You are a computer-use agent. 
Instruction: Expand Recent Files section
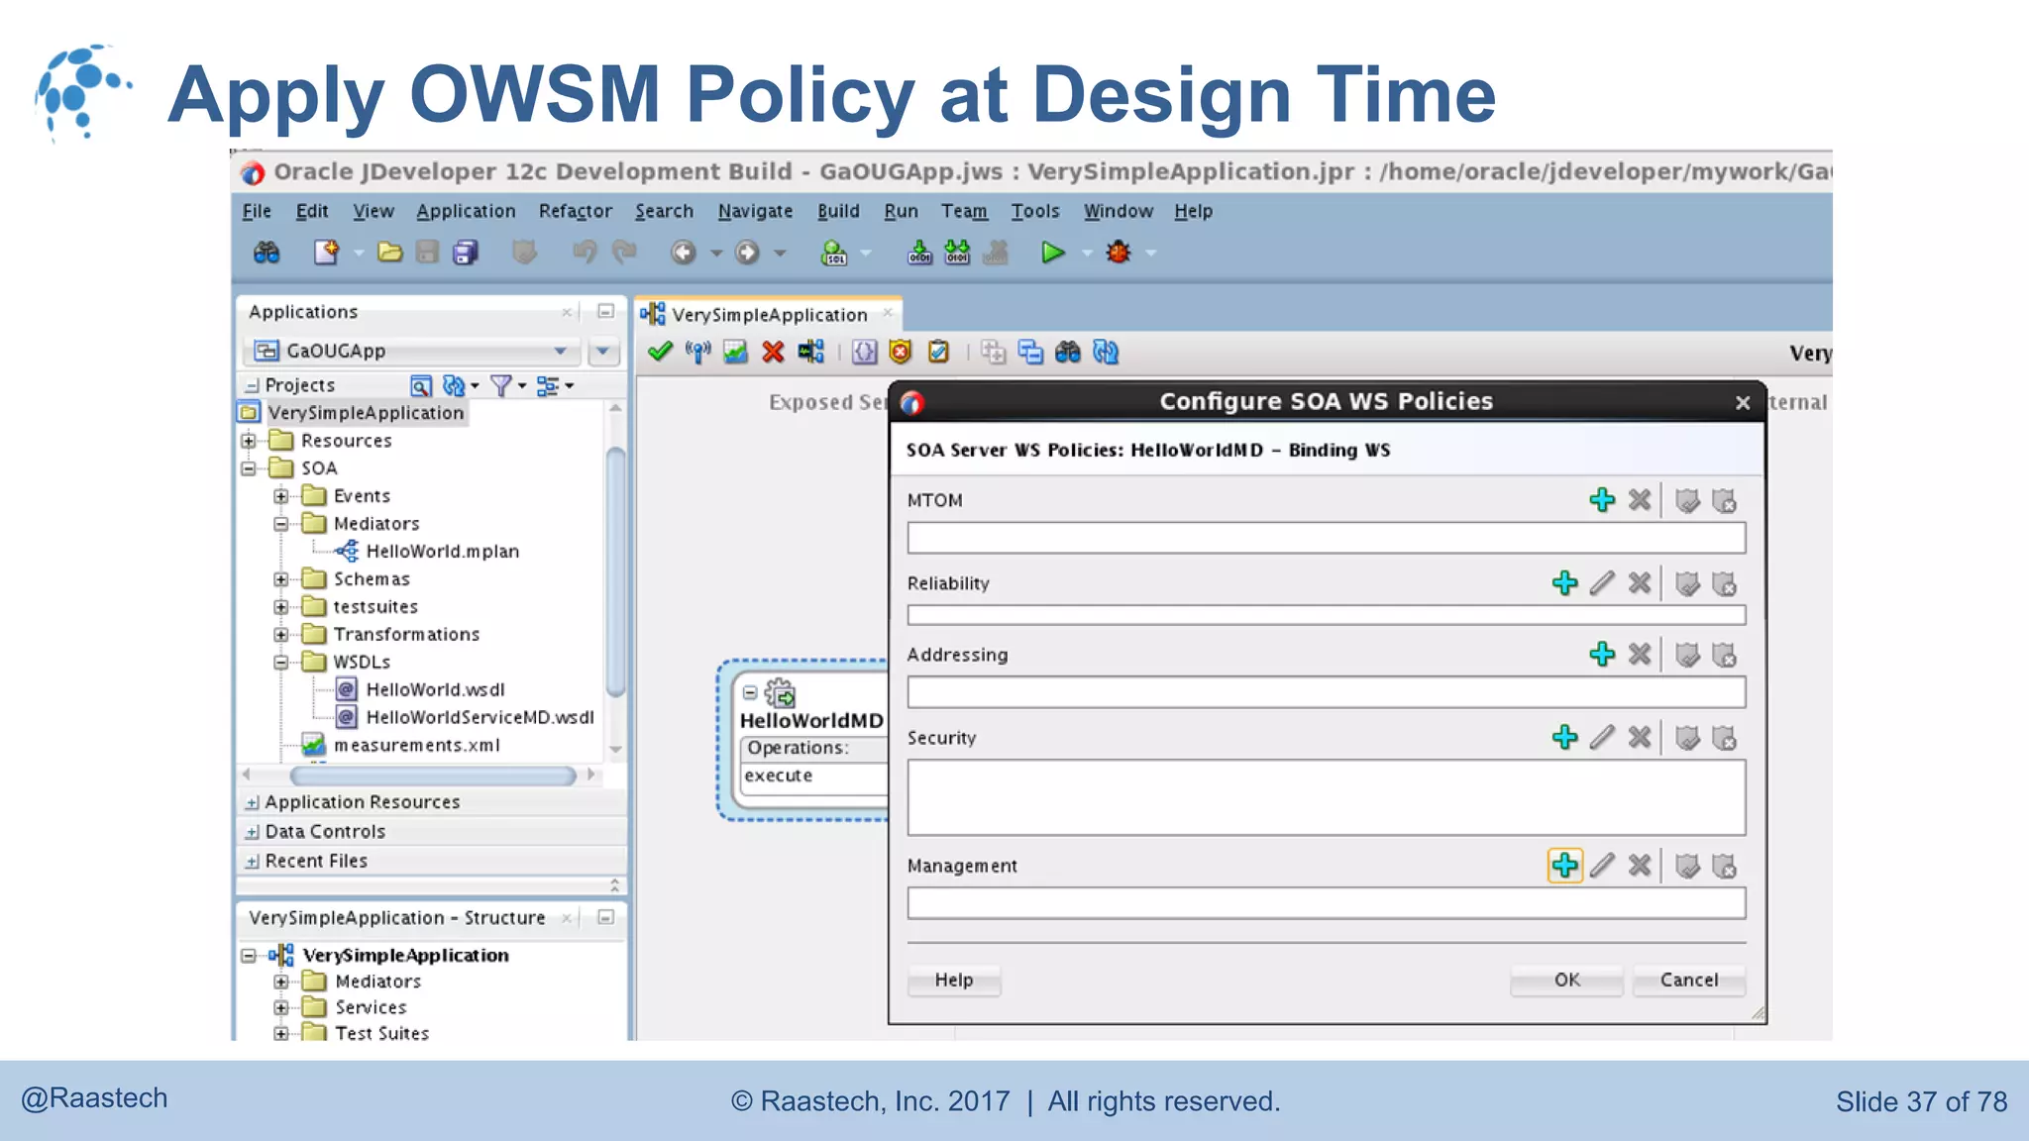coord(252,862)
